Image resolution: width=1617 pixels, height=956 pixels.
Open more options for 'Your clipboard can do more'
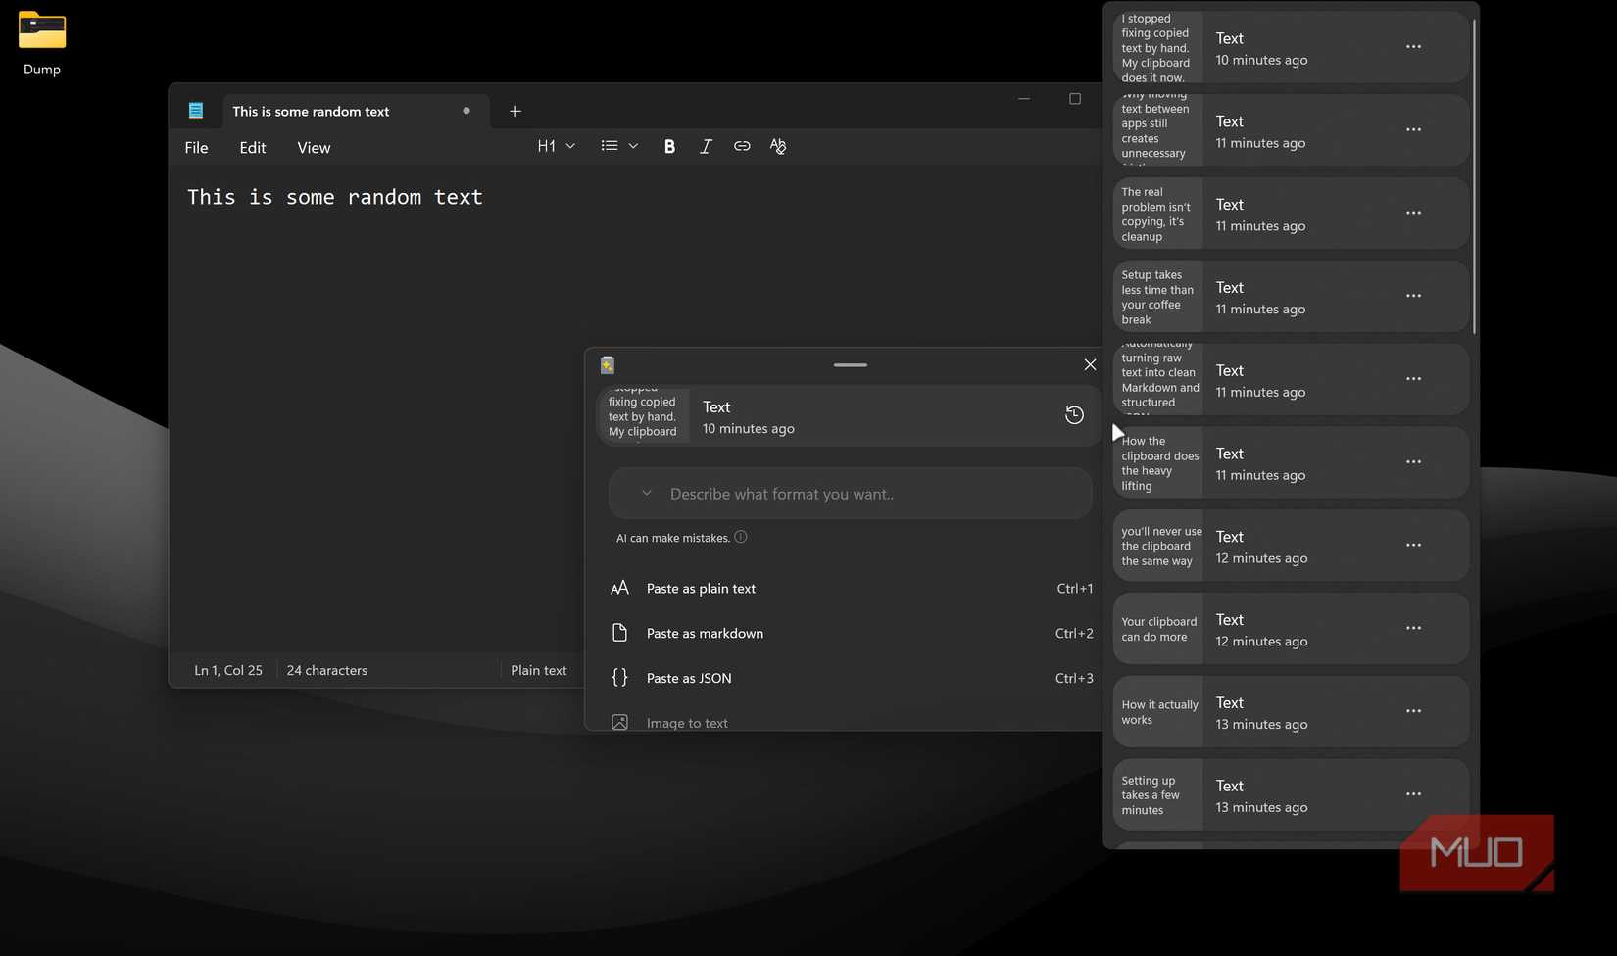tap(1413, 628)
